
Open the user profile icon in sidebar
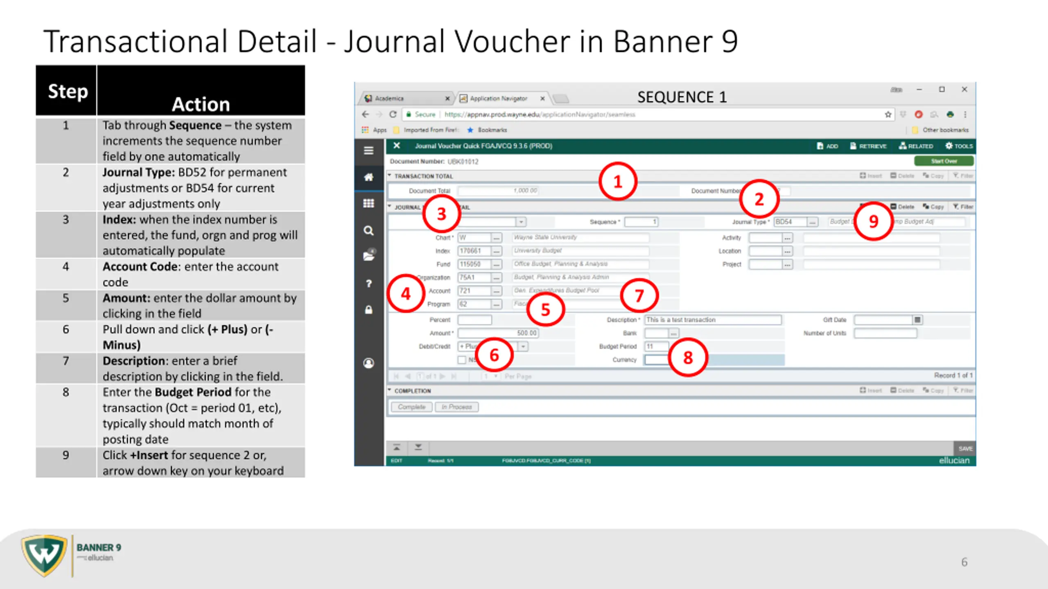coord(368,363)
